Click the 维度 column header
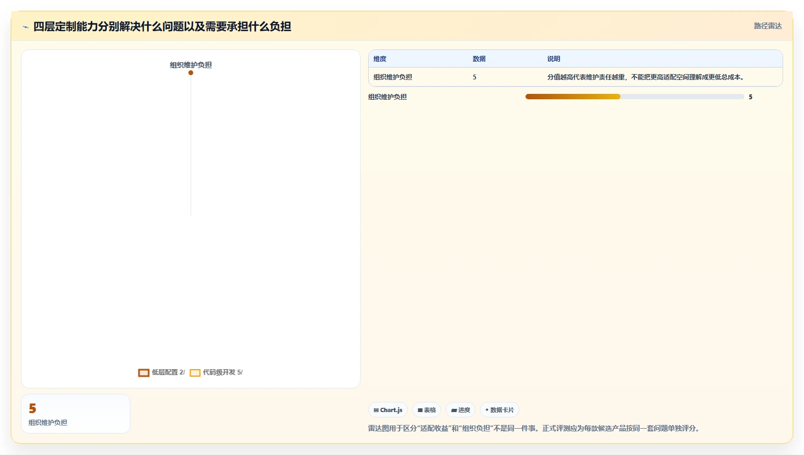 click(380, 59)
